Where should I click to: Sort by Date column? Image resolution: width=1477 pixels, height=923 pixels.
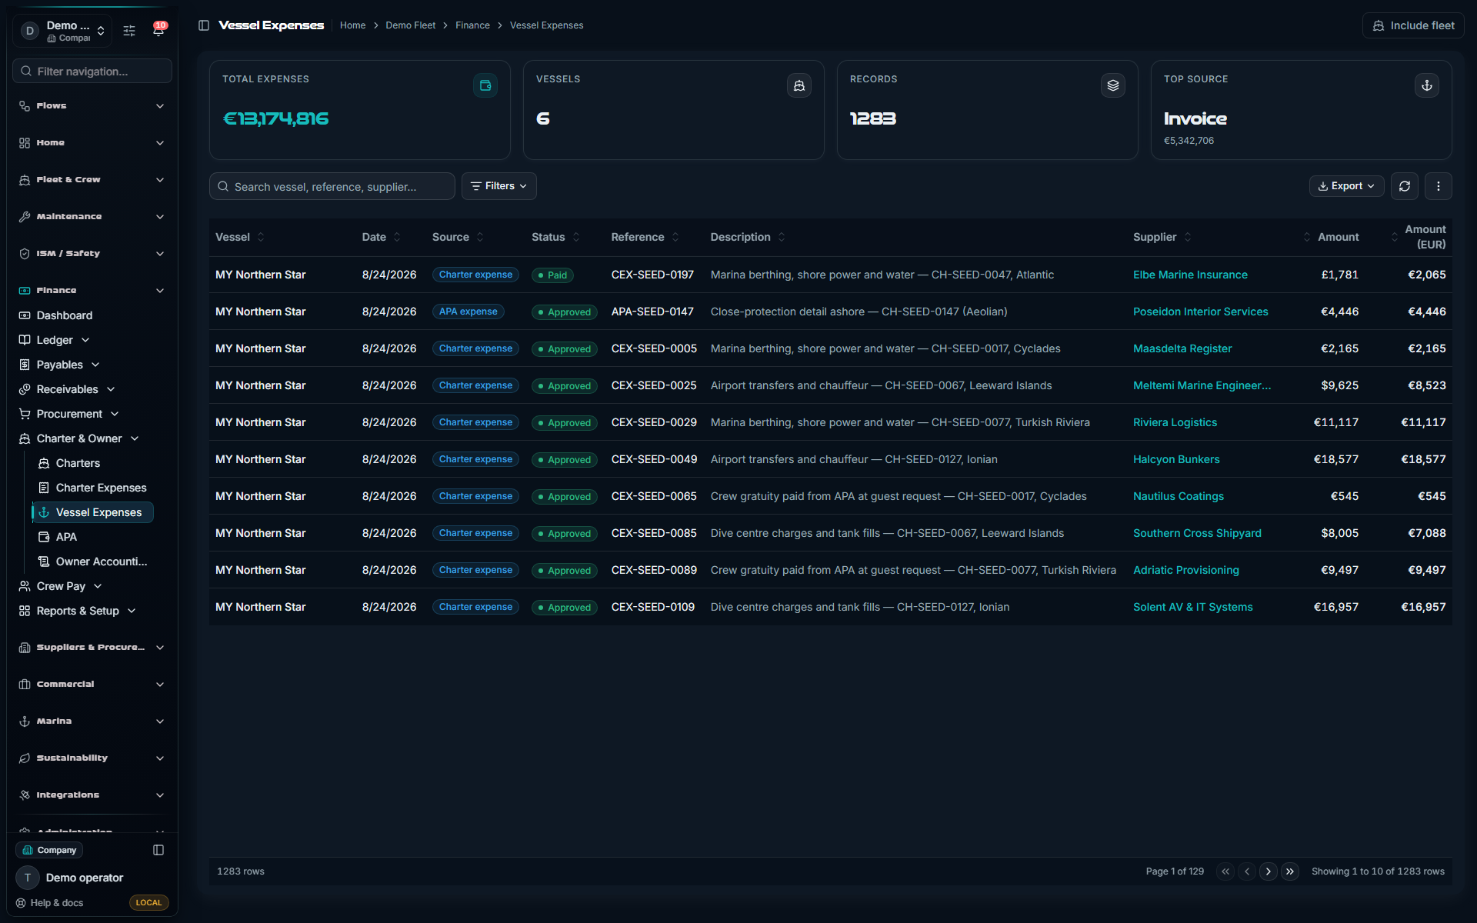click(382, 237)
